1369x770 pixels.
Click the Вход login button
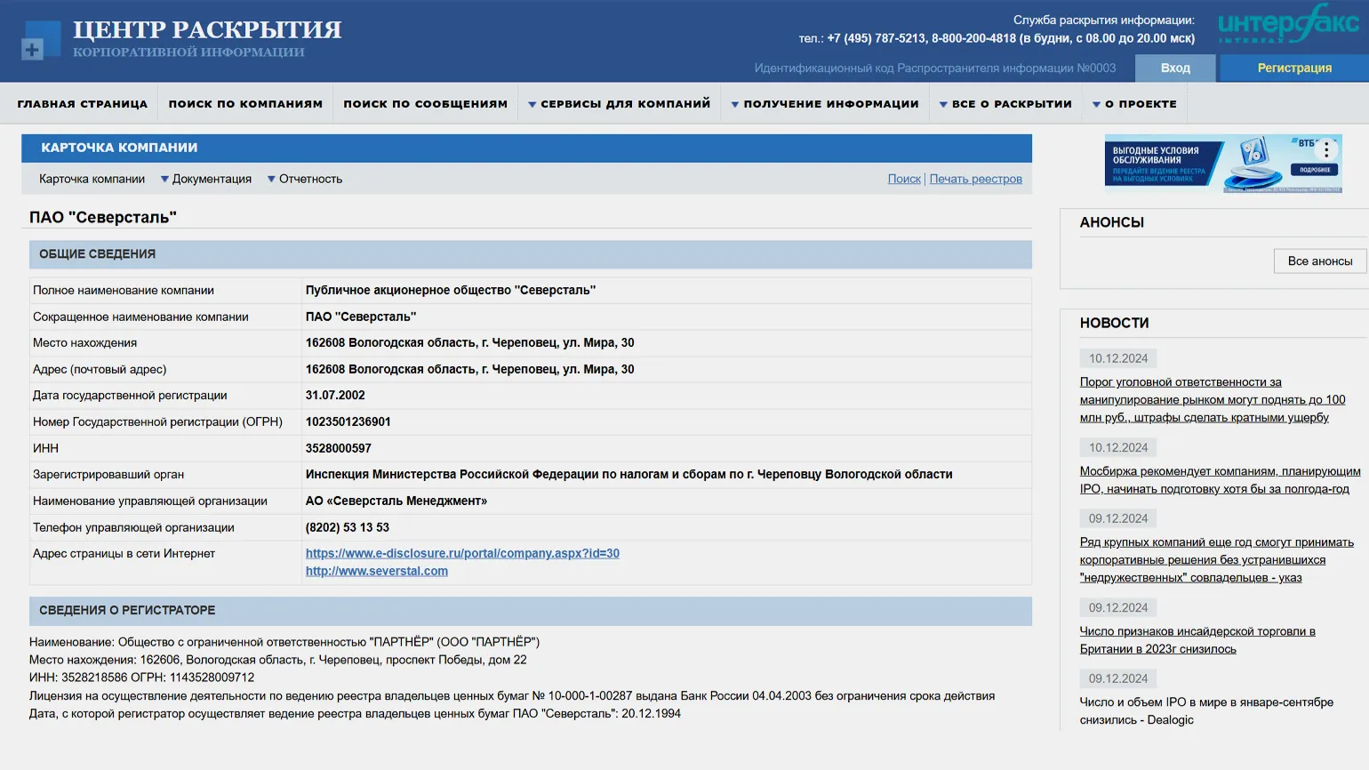pos(1174,68)
